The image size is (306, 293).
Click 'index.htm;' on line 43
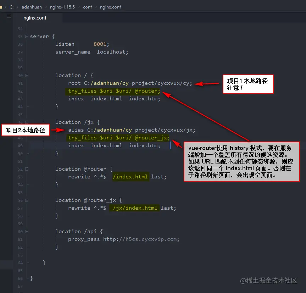pos(144,99)
